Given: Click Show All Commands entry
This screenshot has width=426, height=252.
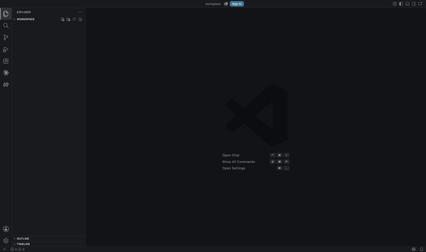Looking at the screenshot, I should [x=239, y=162].
